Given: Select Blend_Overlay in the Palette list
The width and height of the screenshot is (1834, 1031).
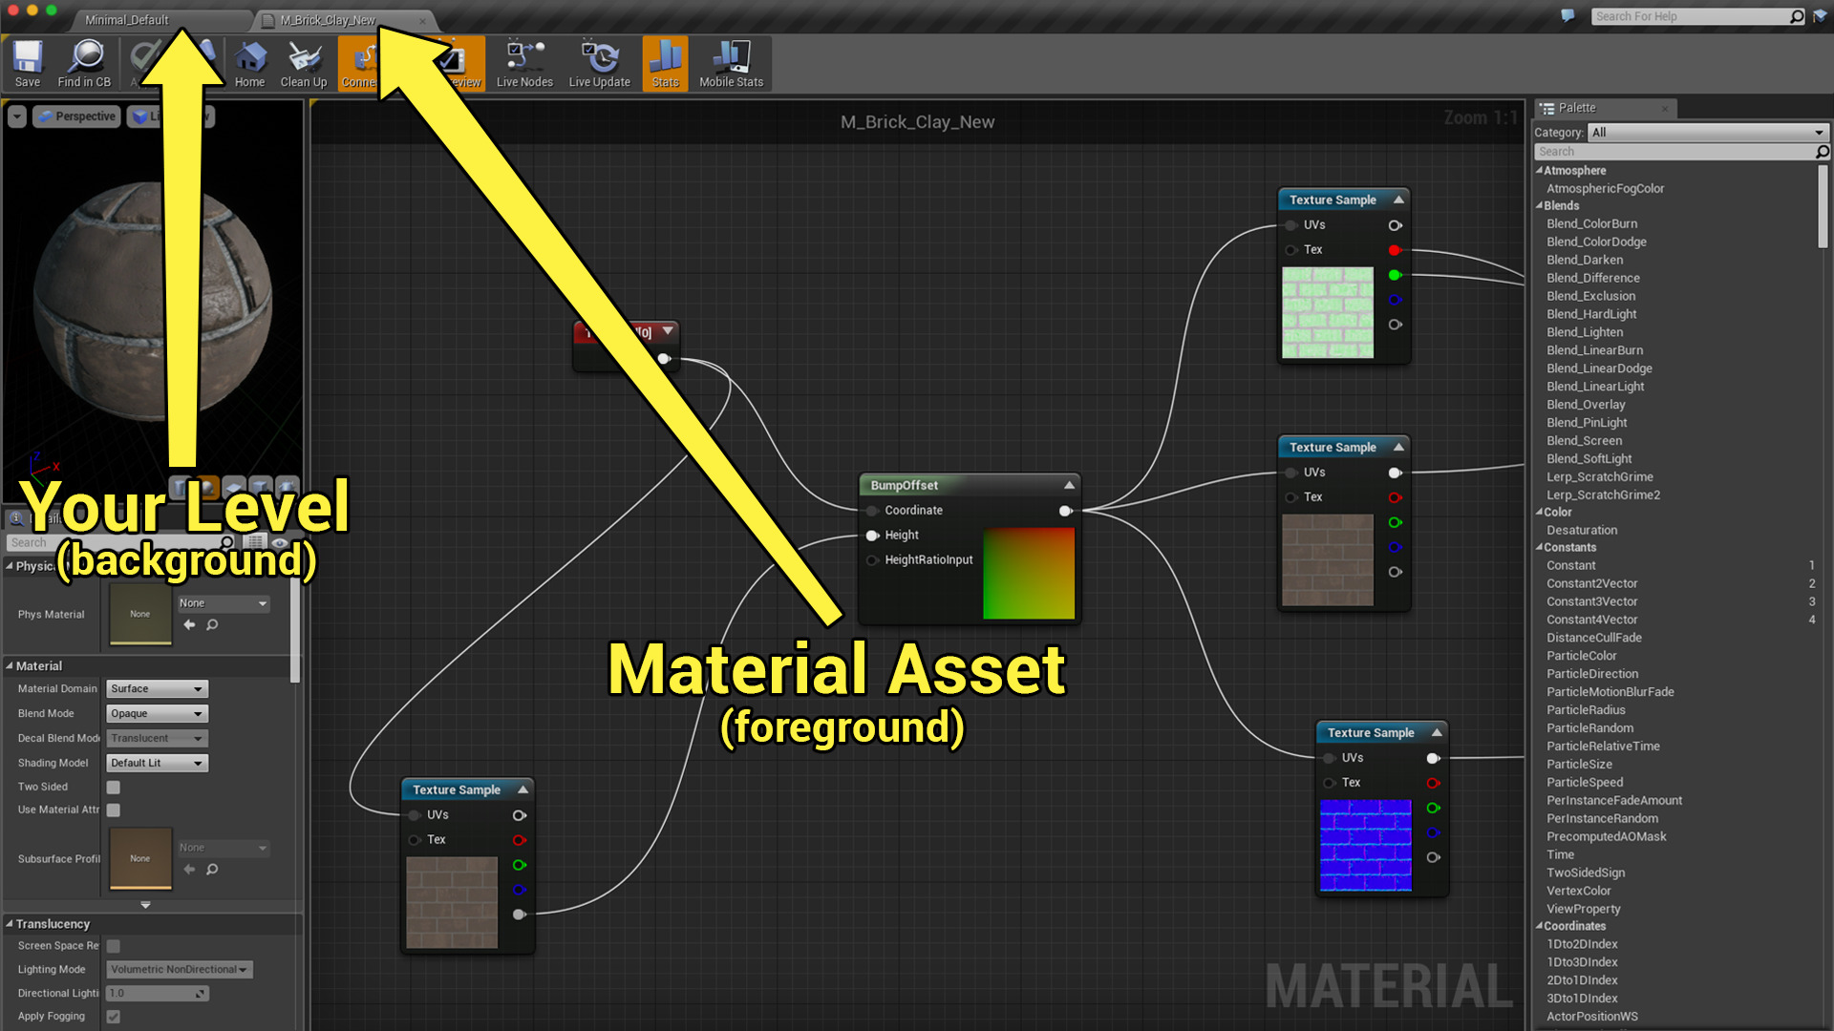Looking at the screenshot, I should point(1586,405).
